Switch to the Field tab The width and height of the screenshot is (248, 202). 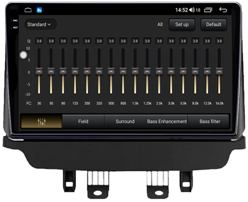pyautogui.click(x=83, y=121)
